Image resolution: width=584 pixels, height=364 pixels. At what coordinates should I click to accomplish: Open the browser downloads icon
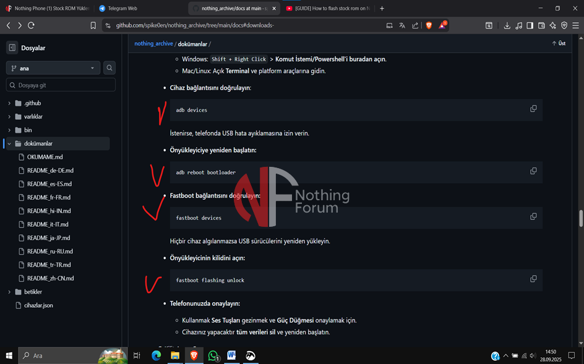point(507,25)
